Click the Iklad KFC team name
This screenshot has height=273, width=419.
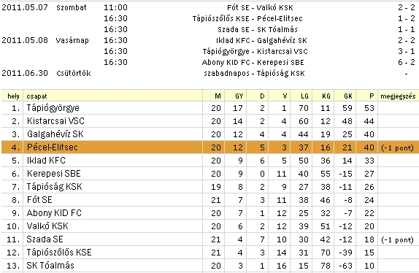click(46, 161)
